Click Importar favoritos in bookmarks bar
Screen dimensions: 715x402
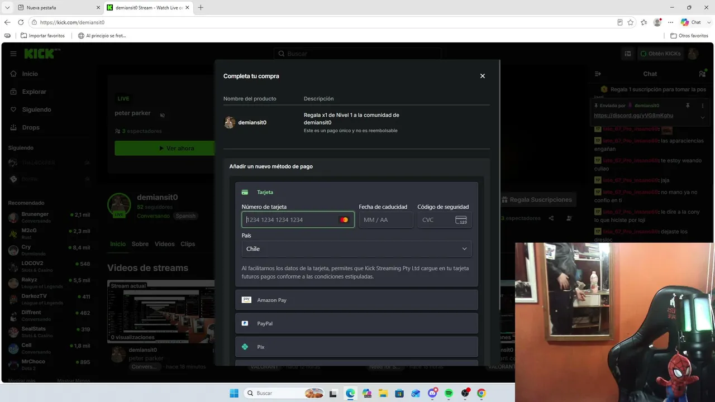[x=42, y=36]
